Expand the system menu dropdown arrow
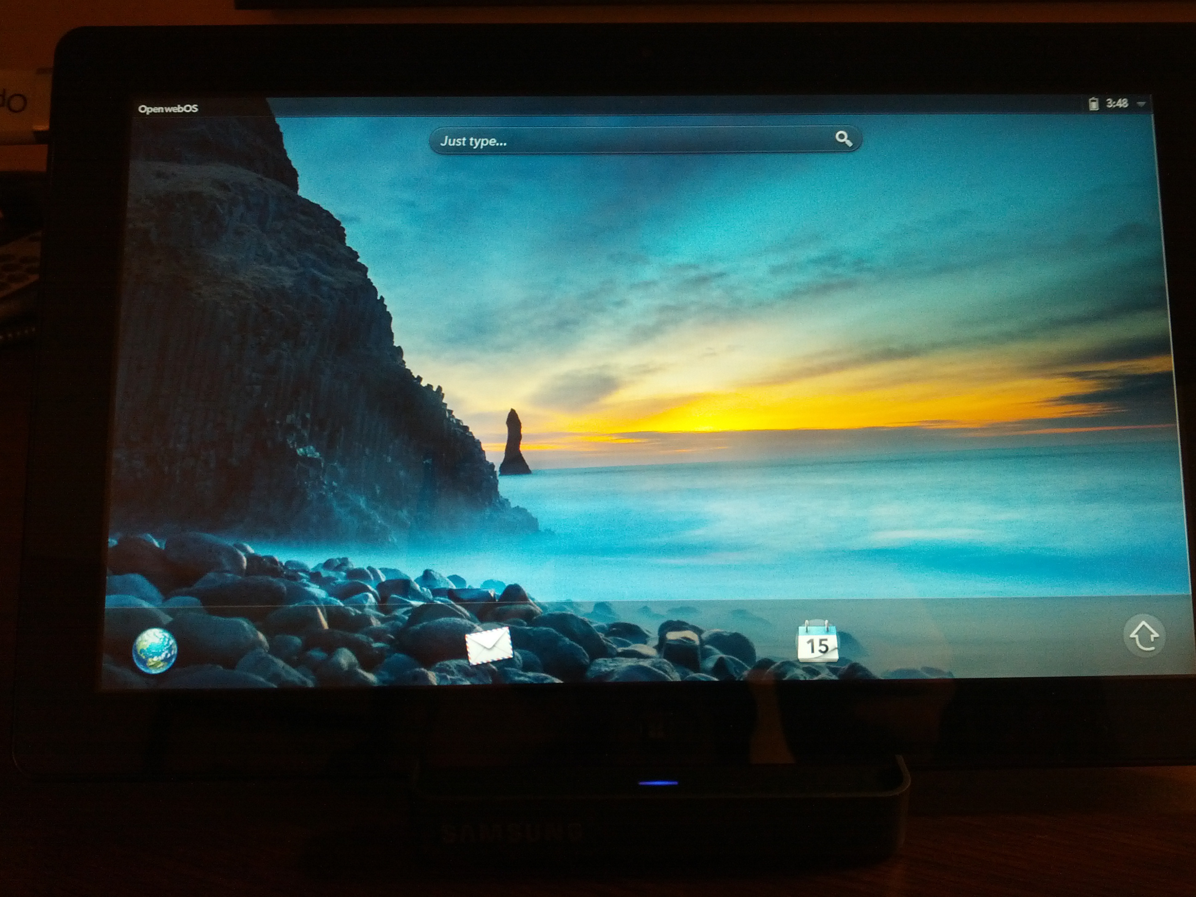 1141,104
